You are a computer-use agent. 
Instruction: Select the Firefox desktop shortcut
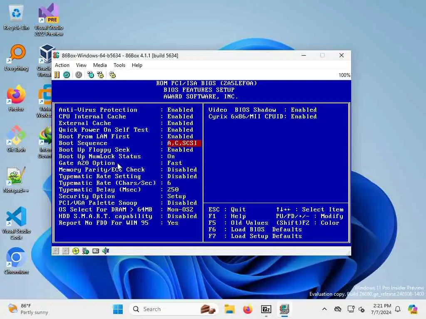pyautogui.click(x=16, y=98)
